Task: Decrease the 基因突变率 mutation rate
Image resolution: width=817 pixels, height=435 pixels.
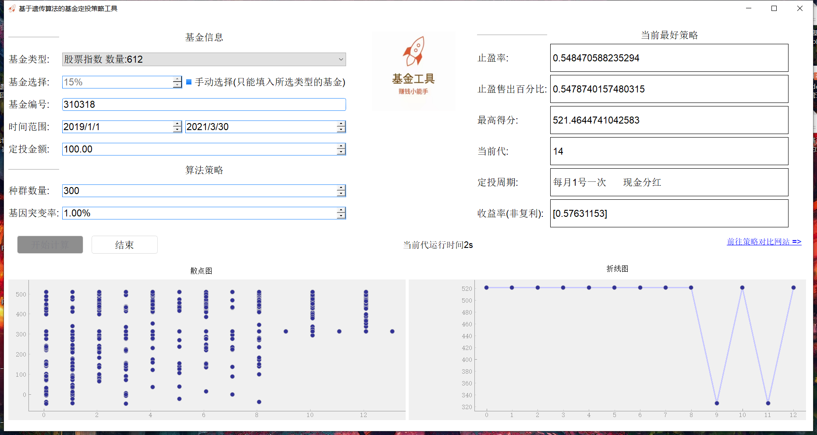Action: click(341, 216)
